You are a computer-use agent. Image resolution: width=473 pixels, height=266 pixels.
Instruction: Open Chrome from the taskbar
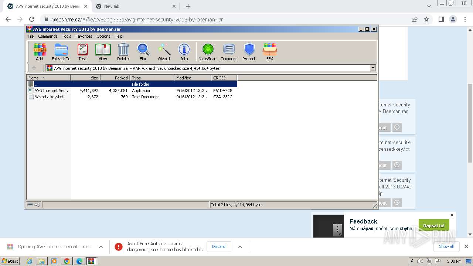tap(67, 261)
